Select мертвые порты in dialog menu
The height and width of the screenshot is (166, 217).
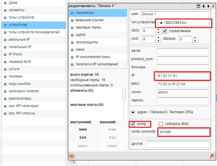[88, 27]
